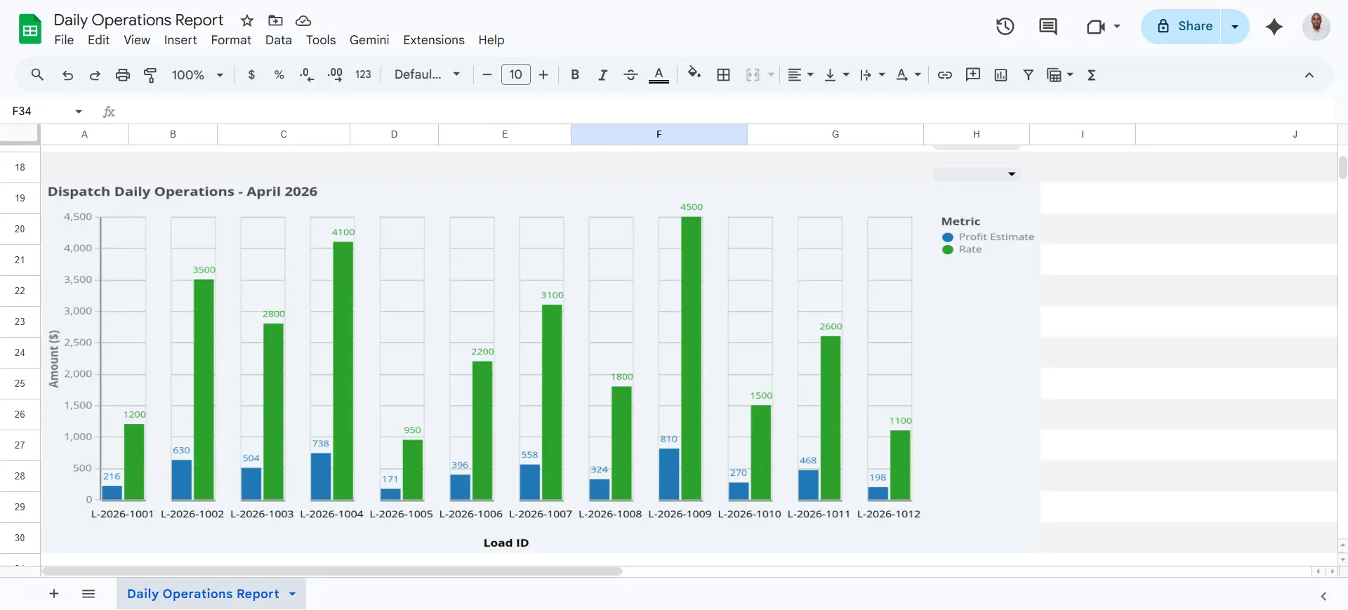Toggle strikethrough formatting

click(x=630, y=74)
